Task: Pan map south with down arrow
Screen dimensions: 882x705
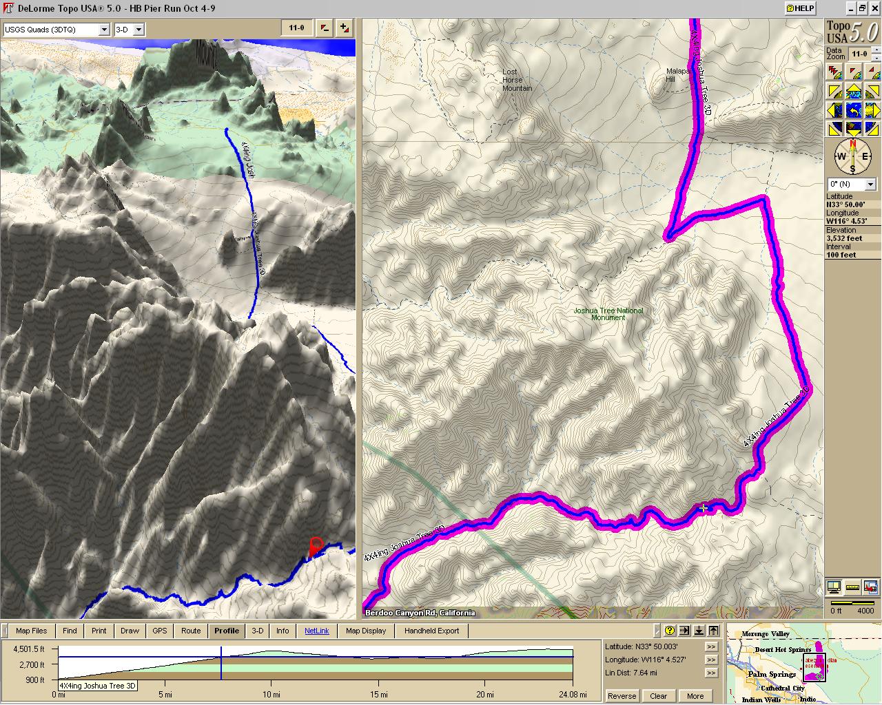Action: 853,128
